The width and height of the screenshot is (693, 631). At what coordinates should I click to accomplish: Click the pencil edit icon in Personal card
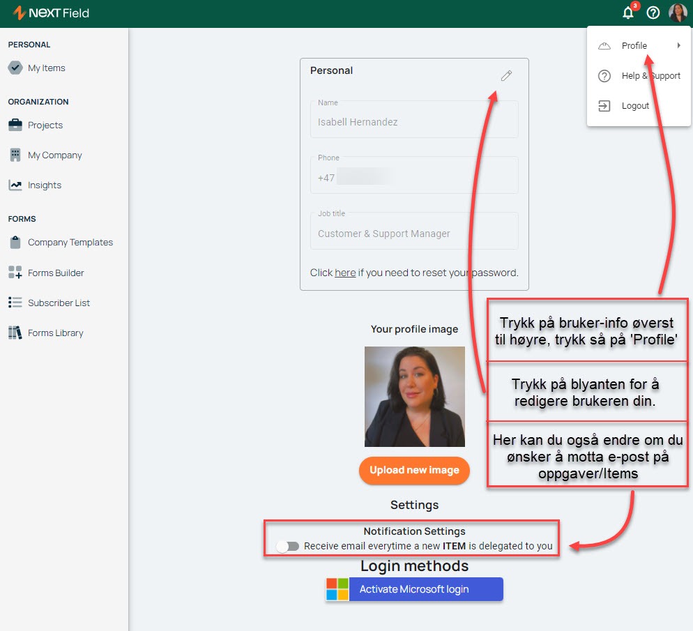tap(506, 75)
